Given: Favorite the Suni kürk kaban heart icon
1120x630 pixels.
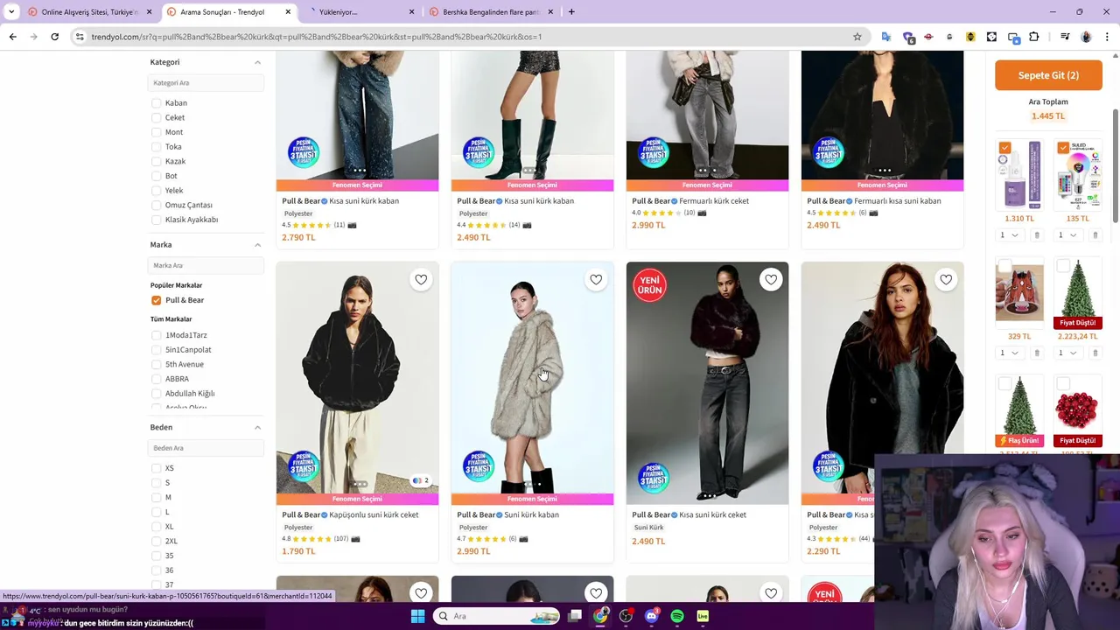Looking at the screenshot, I should [x=596, y=280].
